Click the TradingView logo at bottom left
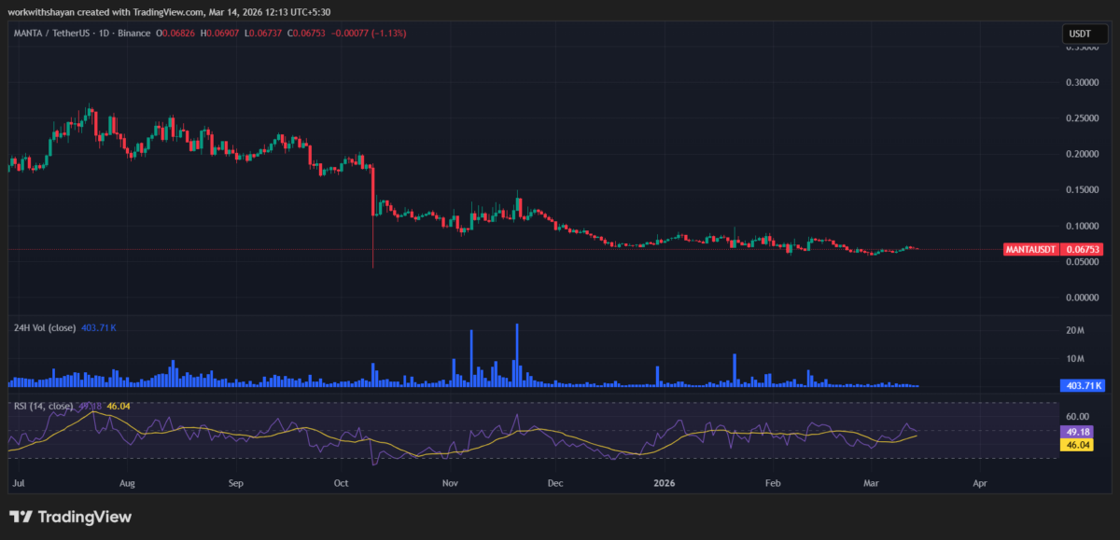Screen dimensions: 1120x540 click(x=70, y=516)
